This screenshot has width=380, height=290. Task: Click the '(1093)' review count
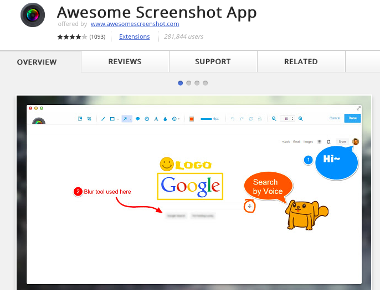pyautogui.click(x=97, y=36)
